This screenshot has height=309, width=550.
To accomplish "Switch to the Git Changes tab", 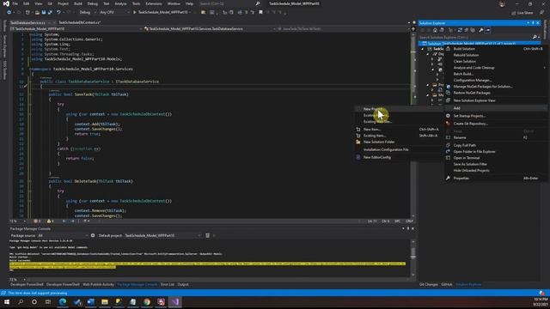I will click(x=428, y=284).
